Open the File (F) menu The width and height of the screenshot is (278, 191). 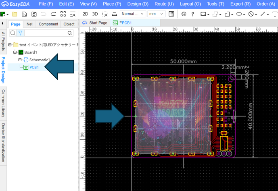pos(46,4)
